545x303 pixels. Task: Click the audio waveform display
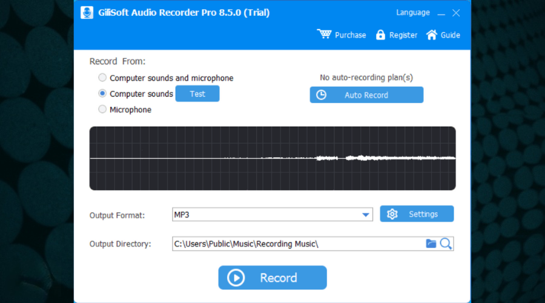272,158
